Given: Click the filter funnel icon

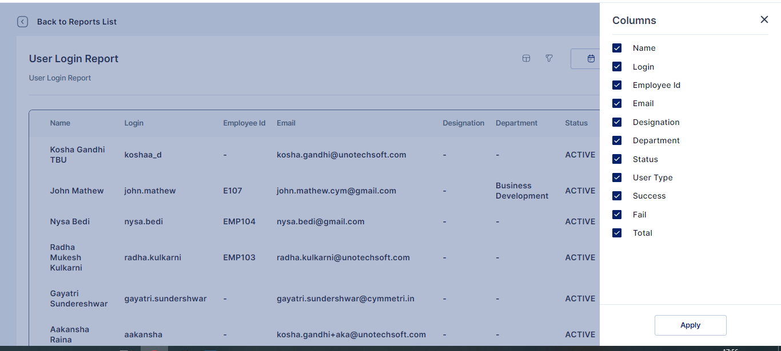Looking at the screenshot, I should click(549, 58).
